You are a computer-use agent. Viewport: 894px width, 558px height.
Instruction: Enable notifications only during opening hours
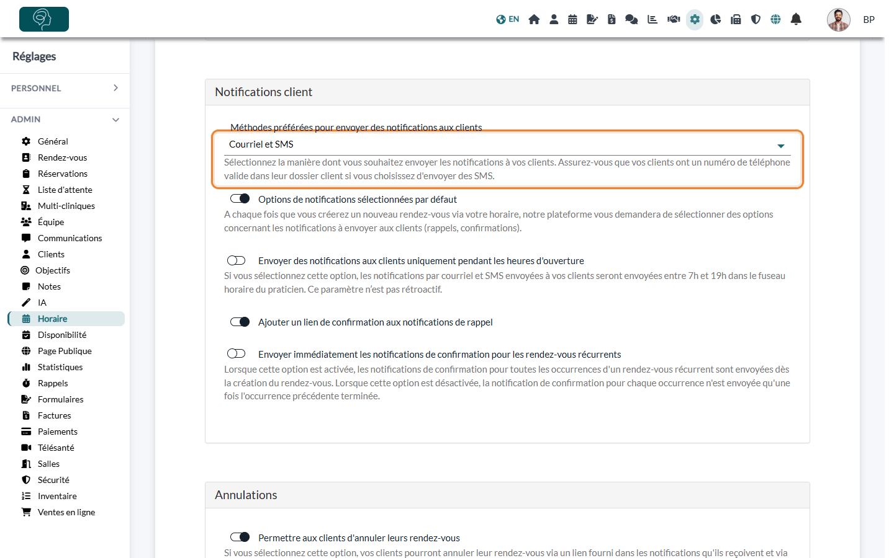(x=237, y=260)
